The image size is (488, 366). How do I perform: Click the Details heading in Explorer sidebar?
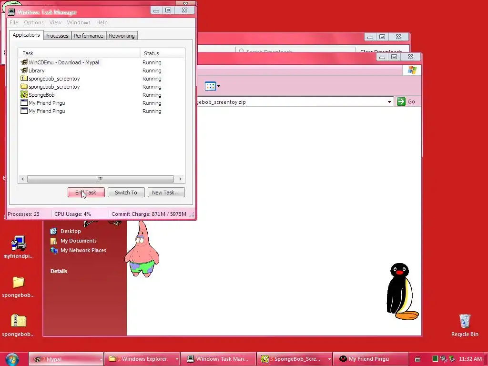click(59, 271)
